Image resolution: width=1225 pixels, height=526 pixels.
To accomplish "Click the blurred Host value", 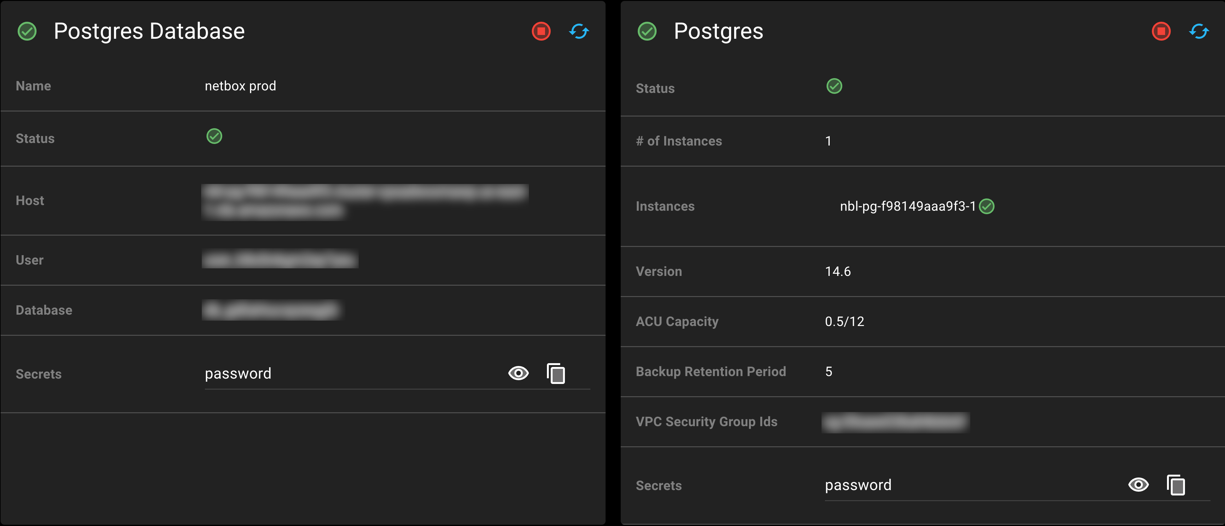I will click(x=365, y=202).
